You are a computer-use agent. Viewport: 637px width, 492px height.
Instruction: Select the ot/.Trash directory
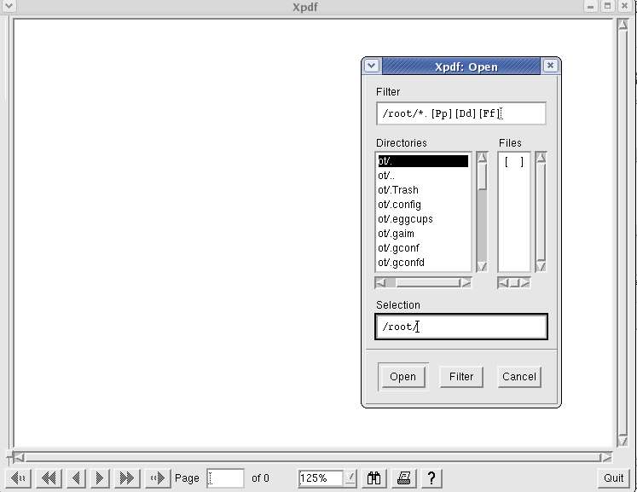pos(423,190)
